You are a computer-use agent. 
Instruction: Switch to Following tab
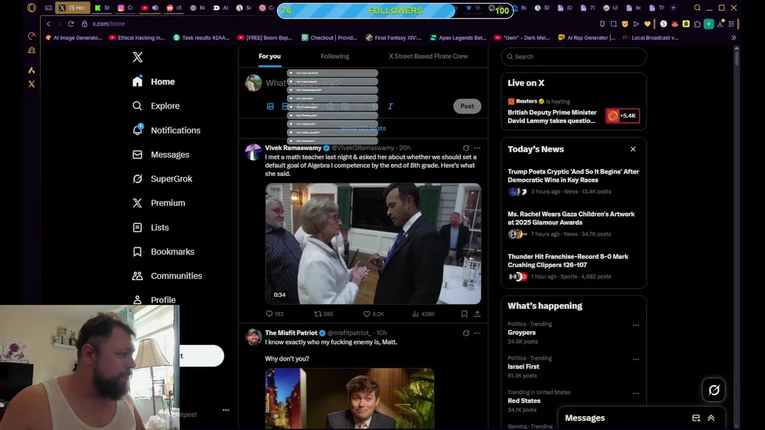click(335, 56)
